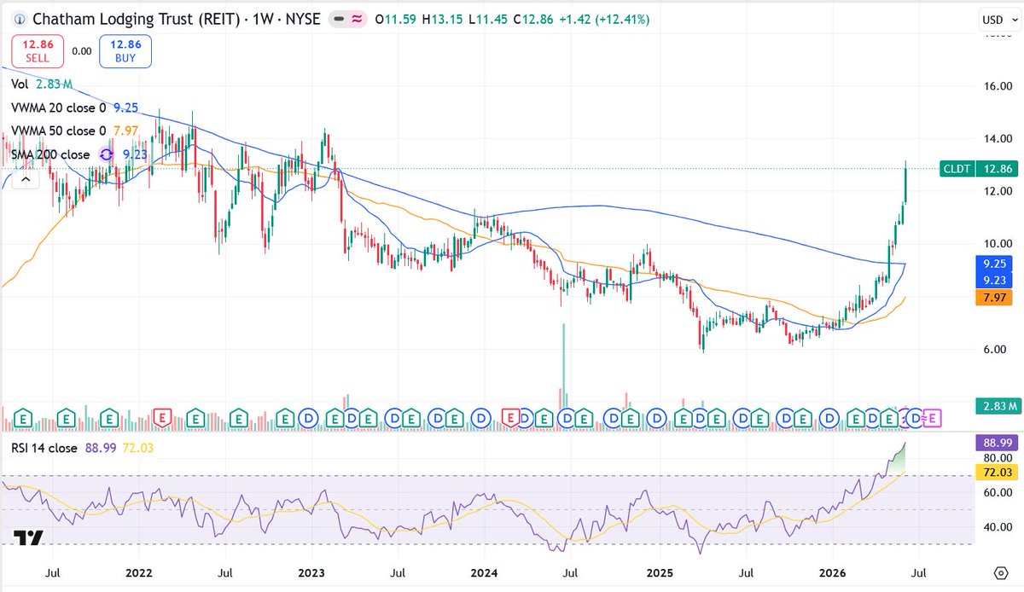Click the 2023 label on the time axis
Image resolution: width=1024 pixels, height=592 pixels.
pyautogui.click(x=311, y=572)
